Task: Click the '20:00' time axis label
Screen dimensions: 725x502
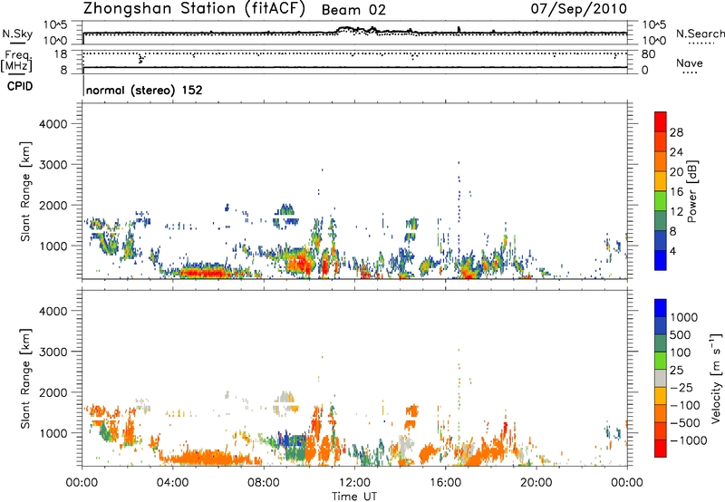Action: [x=536, y=483]
